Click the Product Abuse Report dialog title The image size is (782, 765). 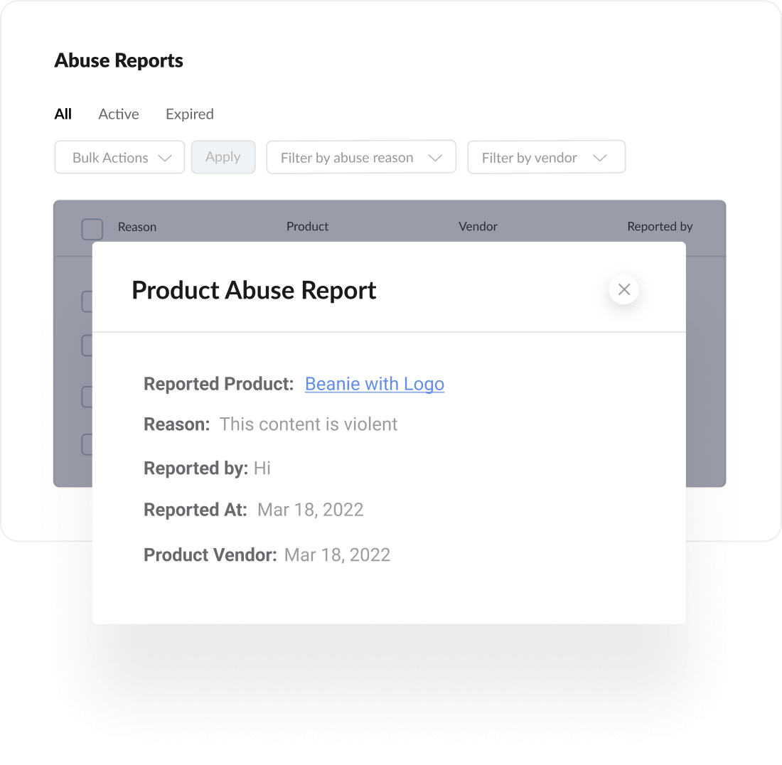coord(254,290)
